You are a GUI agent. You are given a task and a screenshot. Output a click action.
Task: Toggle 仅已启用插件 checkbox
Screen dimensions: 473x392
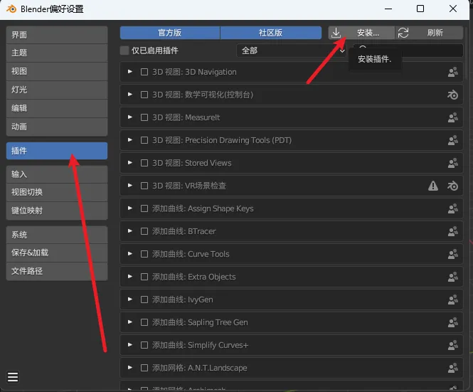click(124, 51)
